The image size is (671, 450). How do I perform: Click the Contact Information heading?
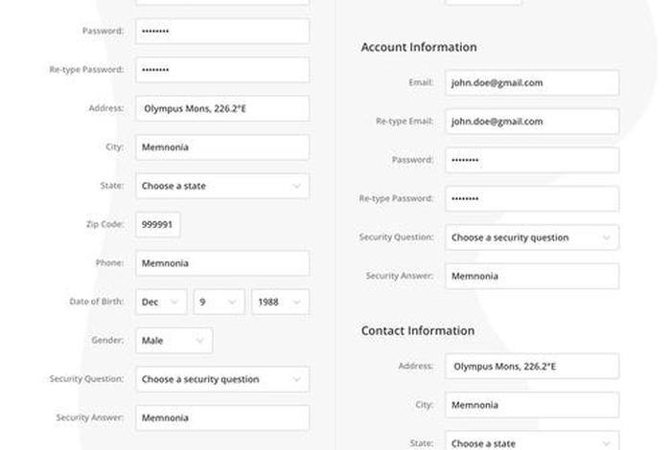(x=418, y=330)
